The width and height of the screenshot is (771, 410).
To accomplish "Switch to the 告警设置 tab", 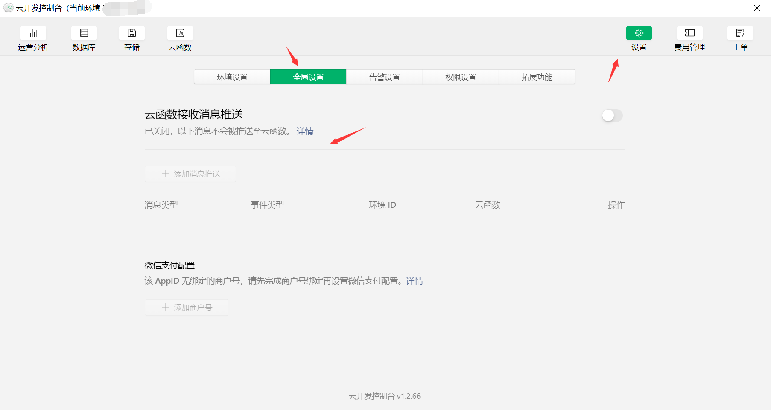I will coord(385,77).
